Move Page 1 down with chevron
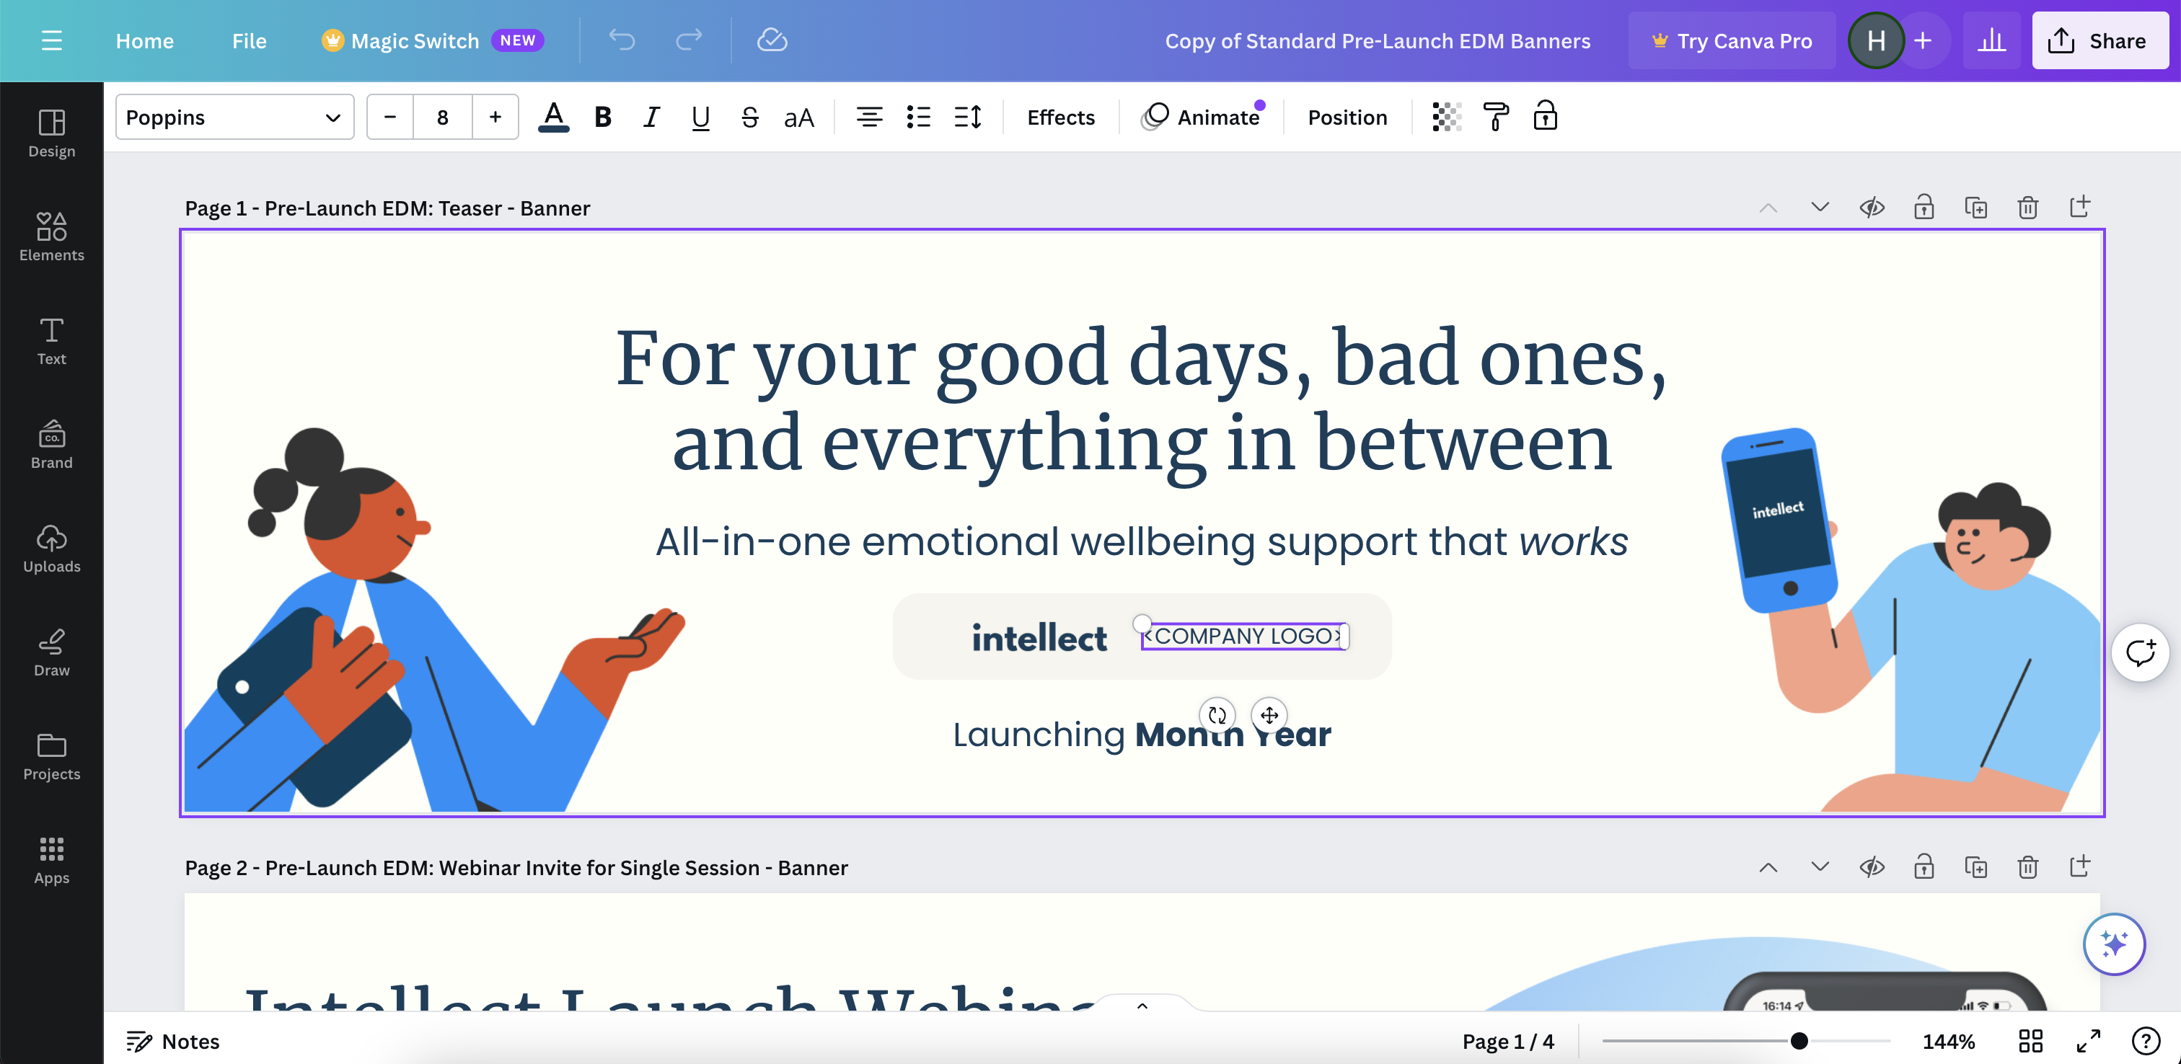 tap(1820, 208)
